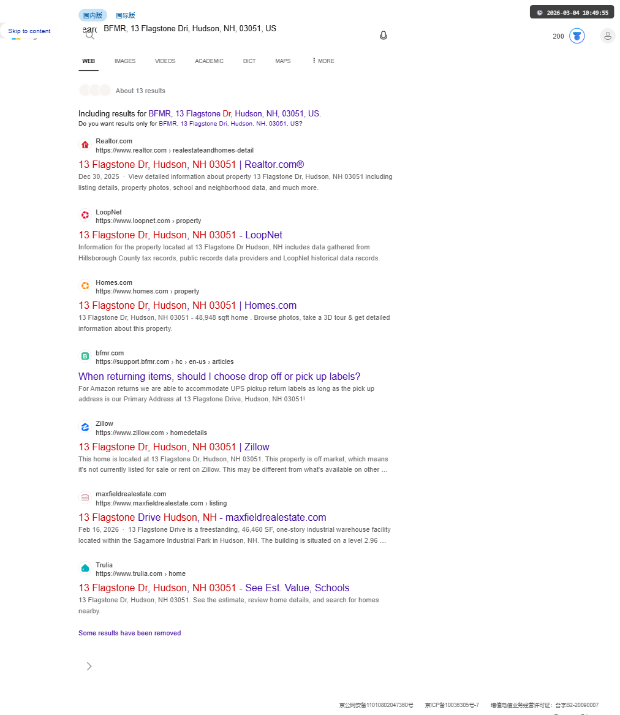Screen dimensions: 620x715
Task: Open the user account profile icon
Action: coord(607,36)
